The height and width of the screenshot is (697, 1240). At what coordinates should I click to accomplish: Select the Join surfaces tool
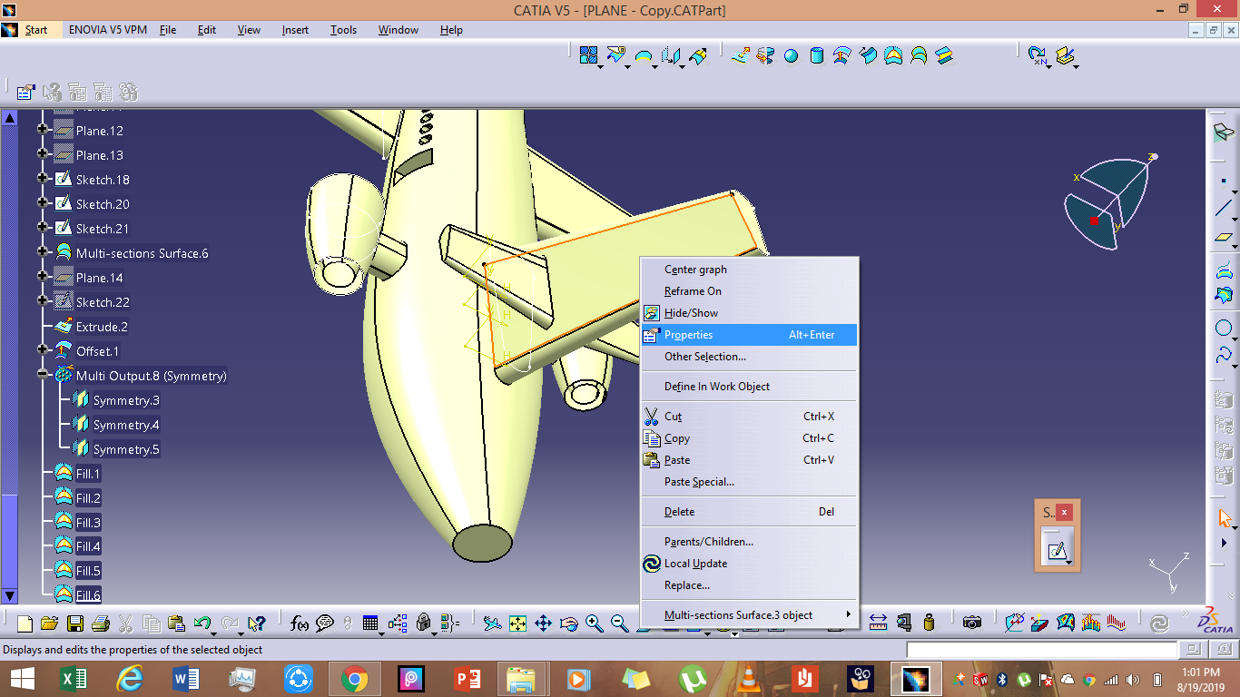[x=589, y=55]
